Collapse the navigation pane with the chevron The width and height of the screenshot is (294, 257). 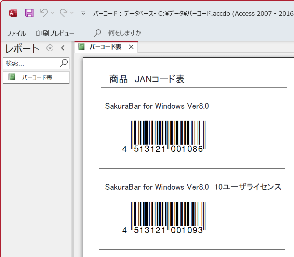coord(63,49)
